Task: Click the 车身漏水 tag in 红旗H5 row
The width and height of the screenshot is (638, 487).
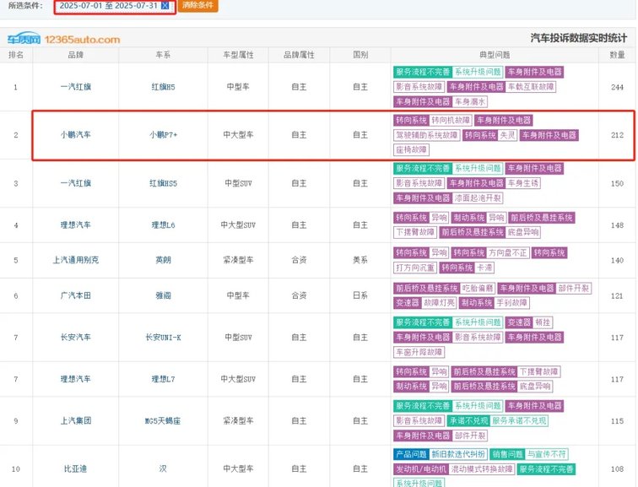Action: [x=469, y=102]
